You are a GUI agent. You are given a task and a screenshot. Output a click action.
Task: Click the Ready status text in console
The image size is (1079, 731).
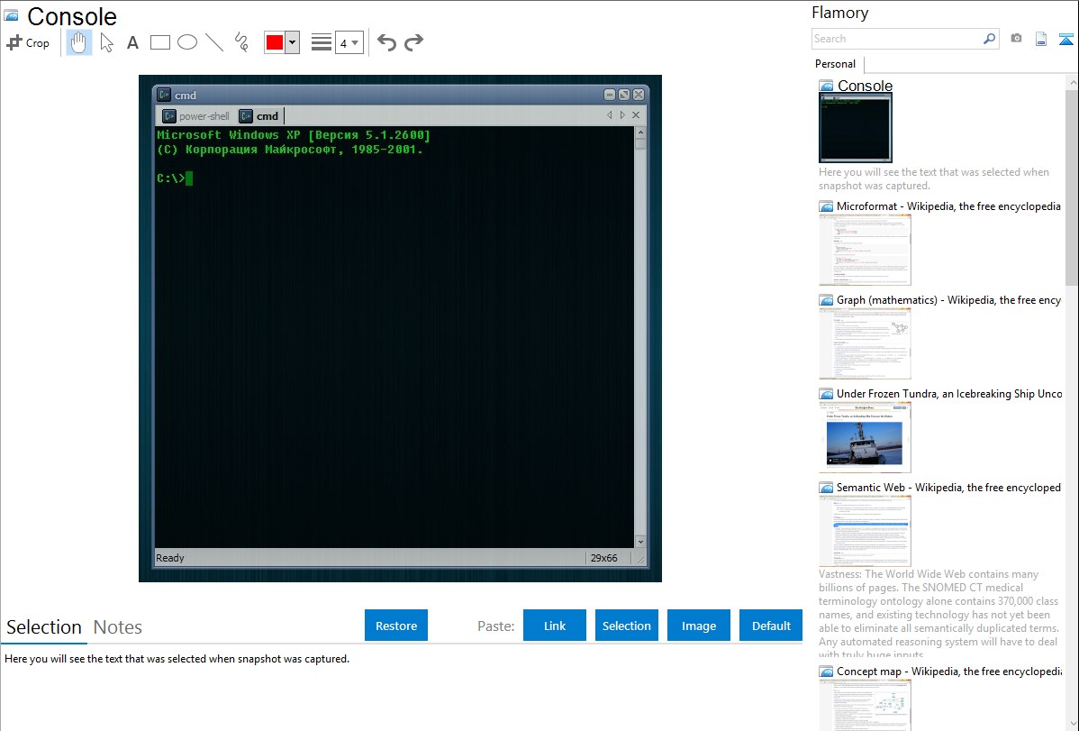click(170, 558)
